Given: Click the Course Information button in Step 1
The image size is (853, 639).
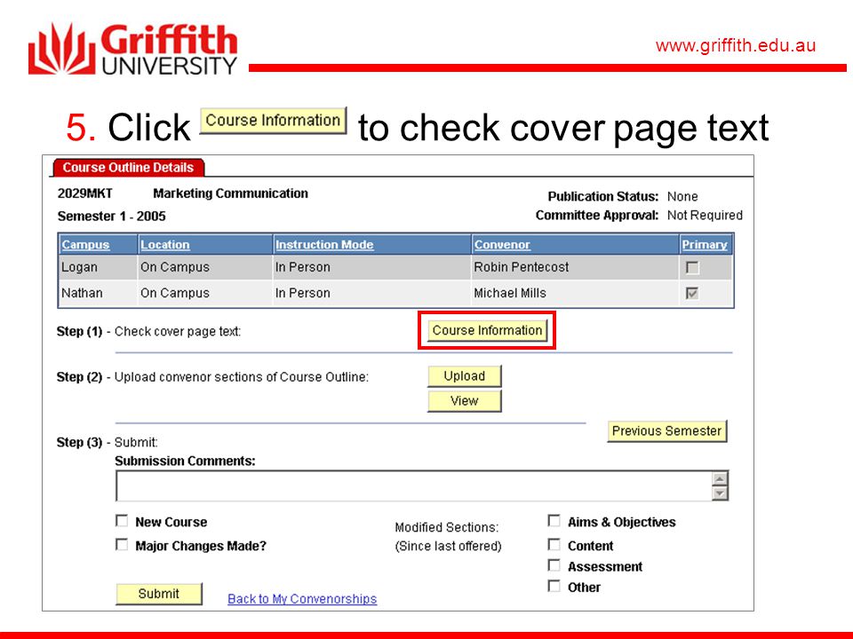Looking at the screenshot, I should coord(487,330).
